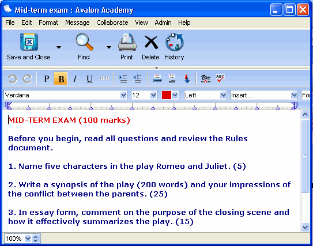Screen dimensions: 313x246
Task: Toggle Bold formatting button
Action: click(x=61, y=79)
